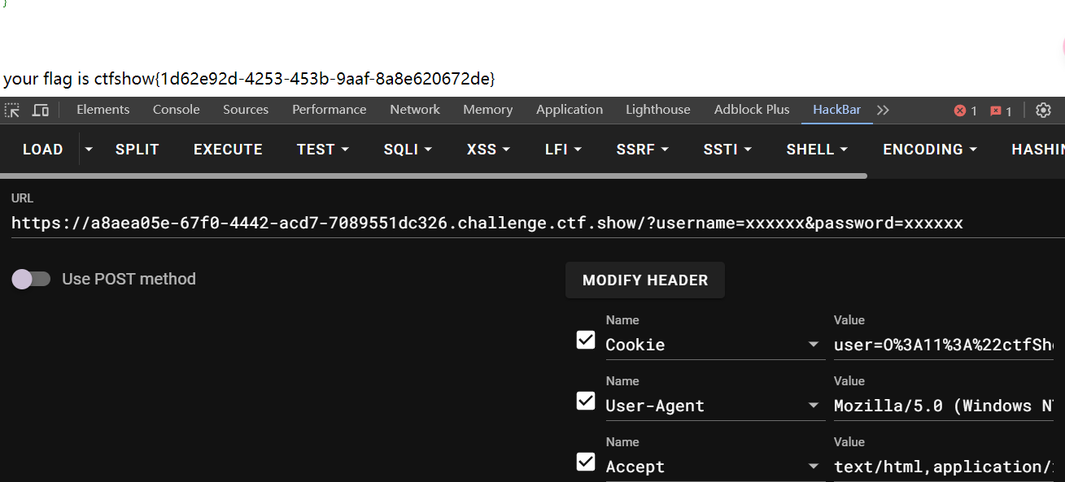Open the Console tab
1065x482 pixels.
pyautogui.click(x=176, y=110)
